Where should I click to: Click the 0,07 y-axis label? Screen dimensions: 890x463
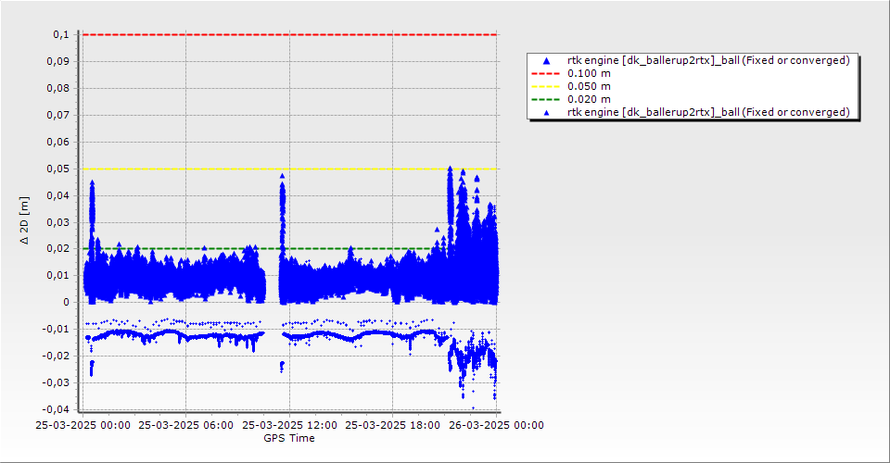tap(58, 115)
